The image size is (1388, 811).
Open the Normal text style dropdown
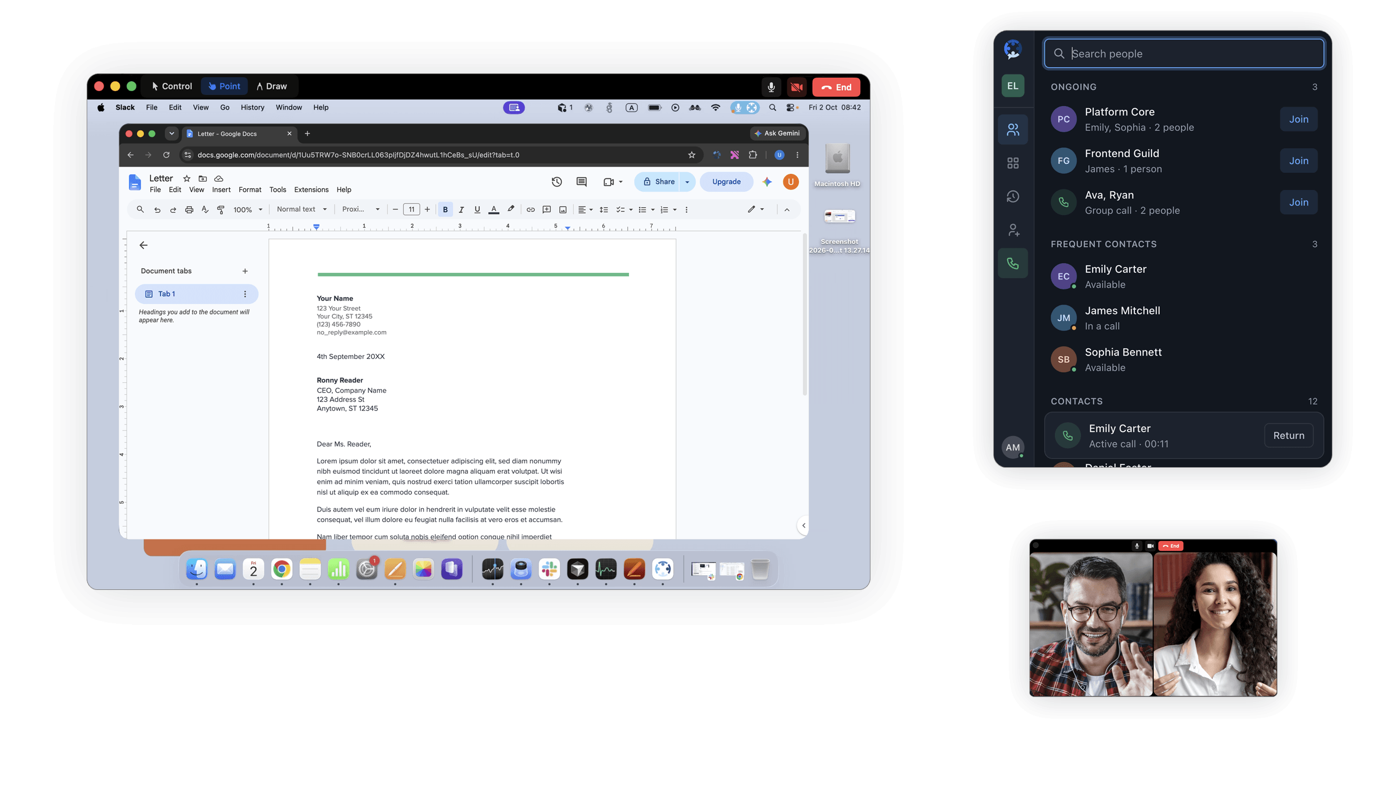coord(301,209)
